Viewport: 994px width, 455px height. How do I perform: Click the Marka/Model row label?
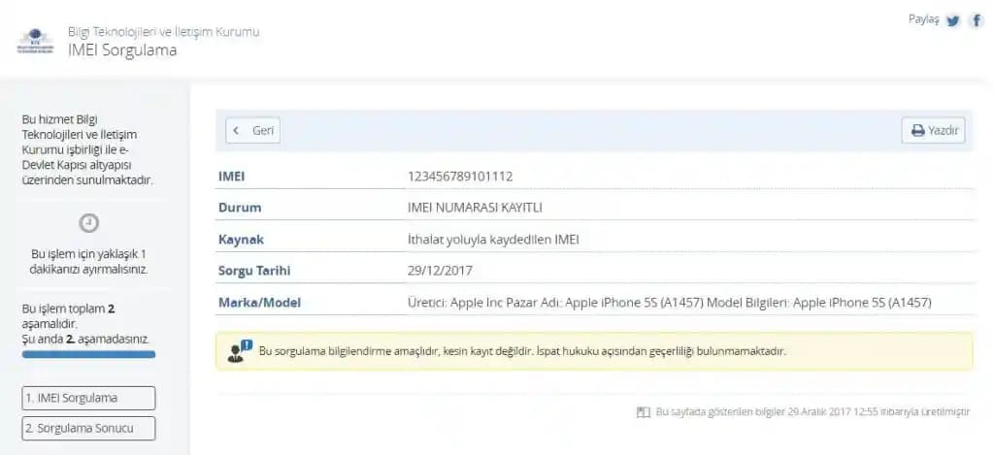click(x=259, y=303)
